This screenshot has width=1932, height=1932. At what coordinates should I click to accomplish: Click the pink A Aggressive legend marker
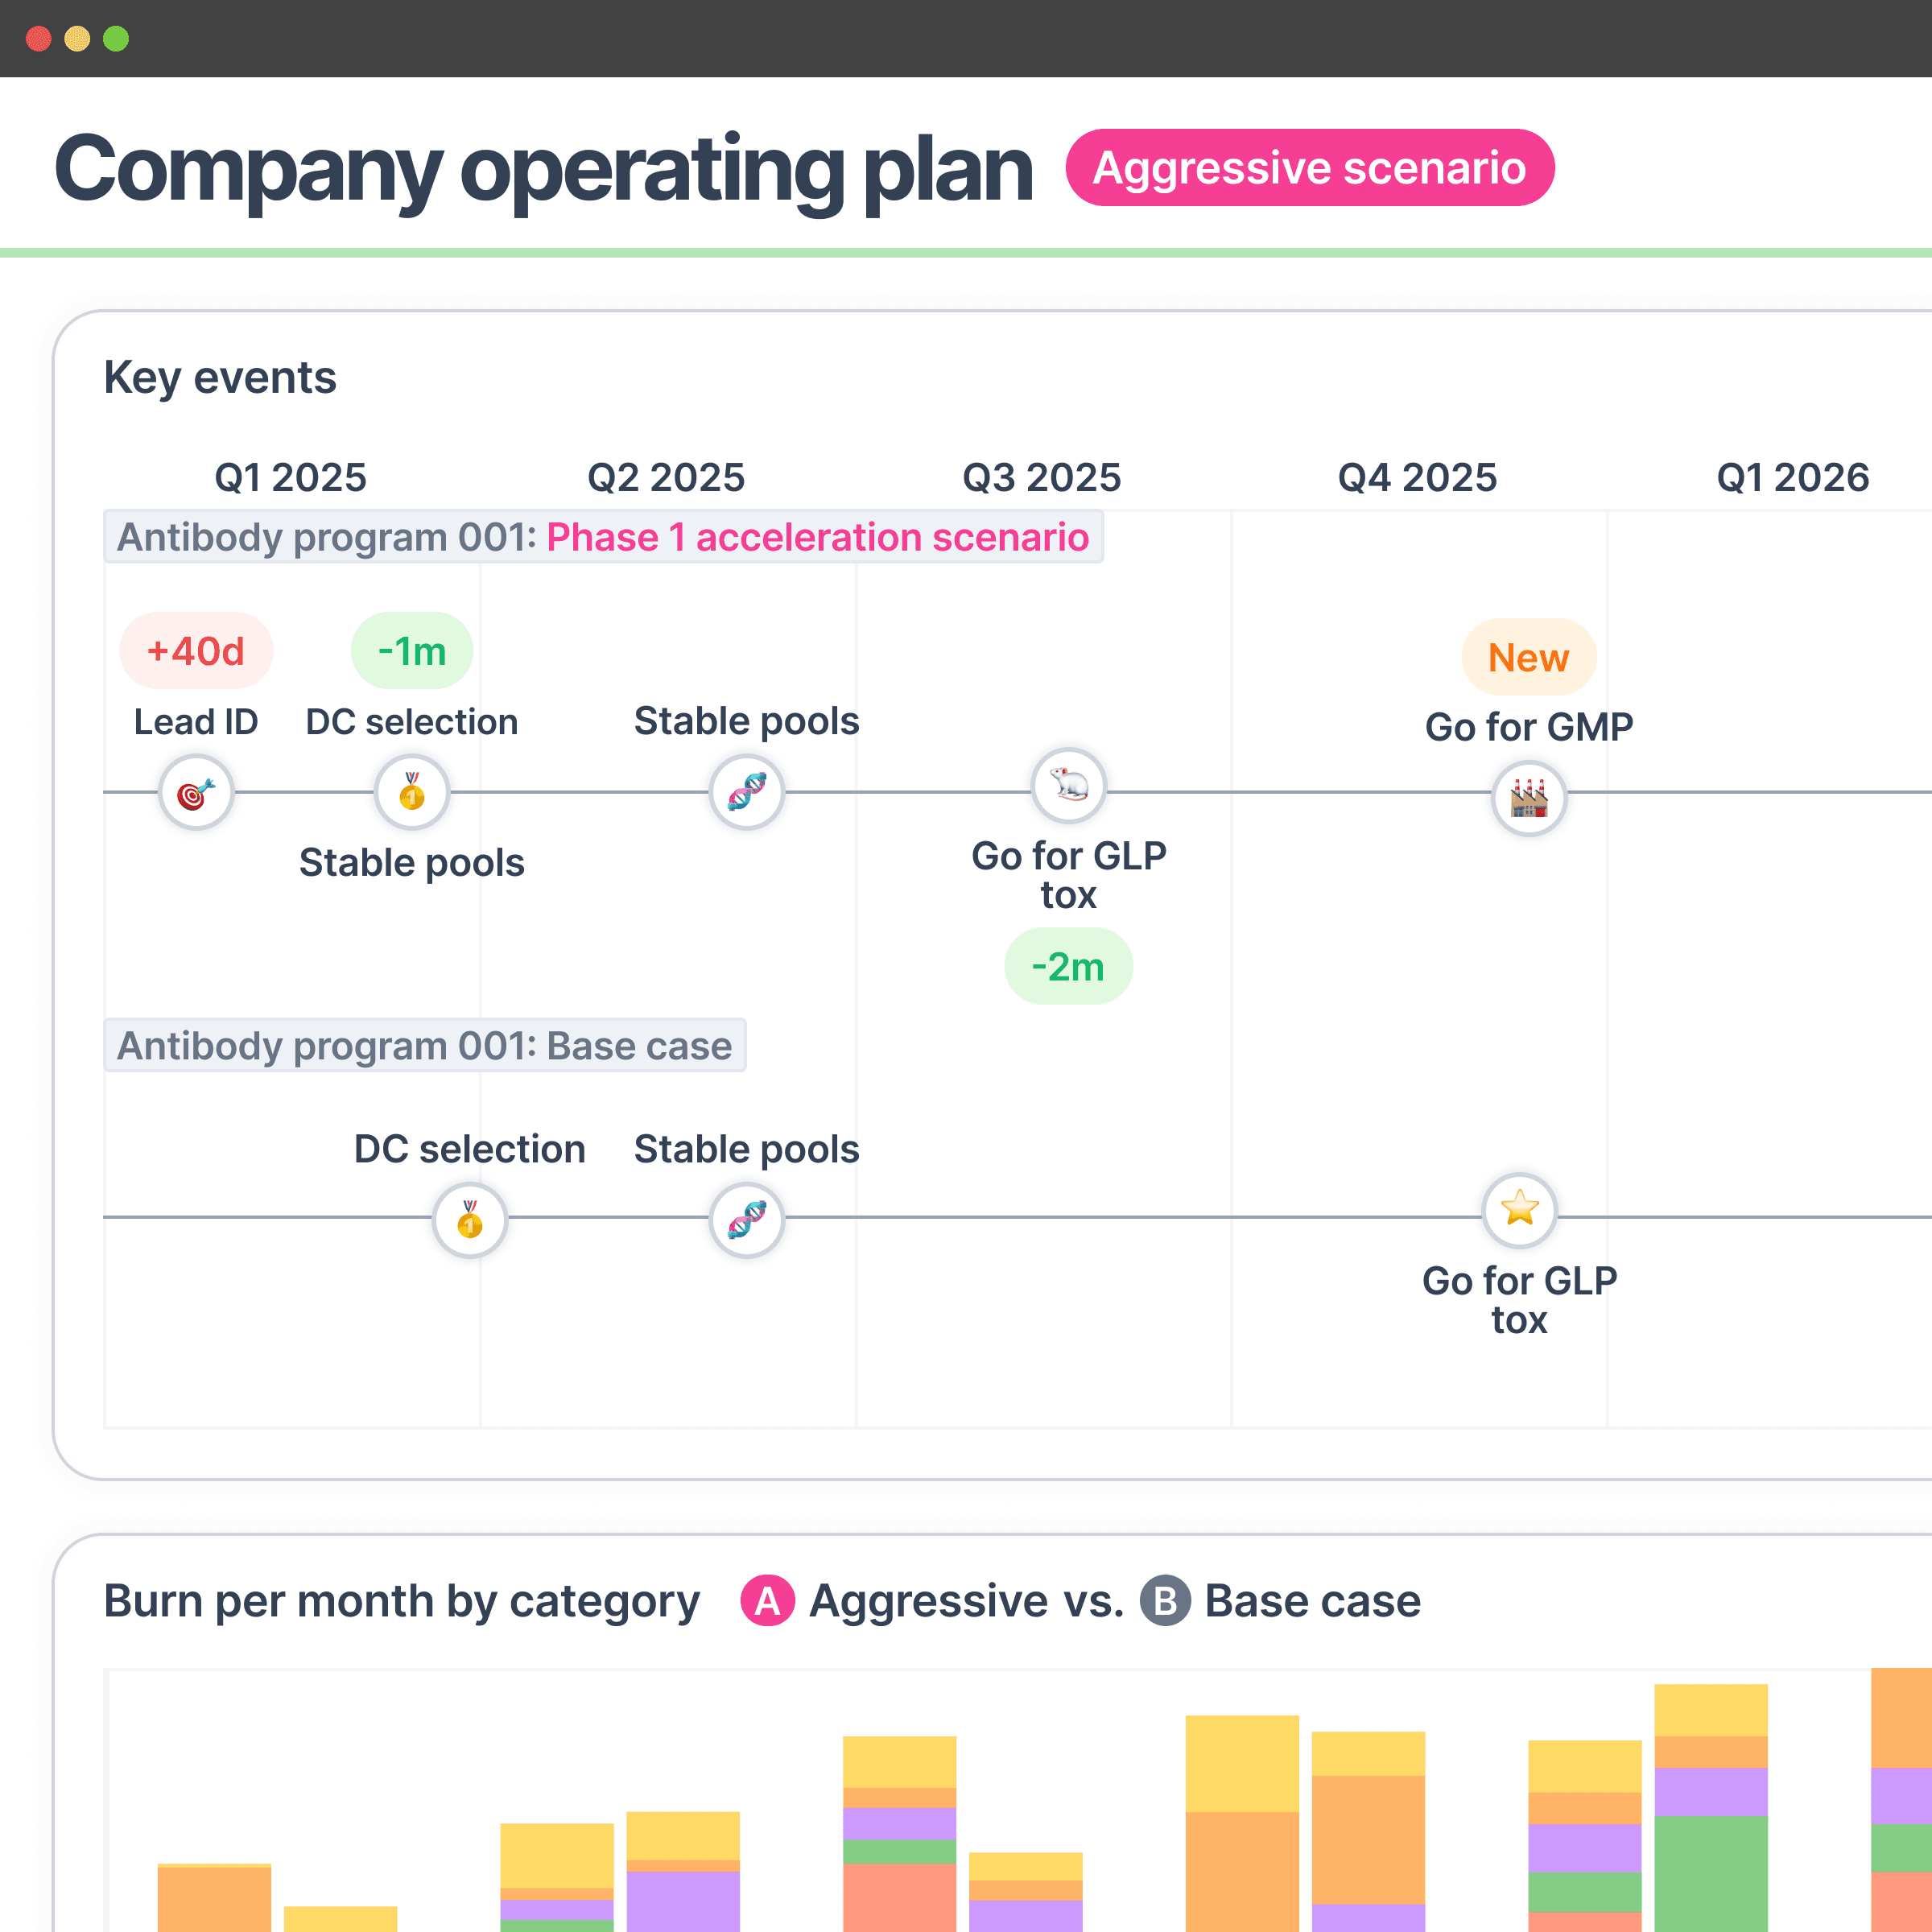point(767,1601)
